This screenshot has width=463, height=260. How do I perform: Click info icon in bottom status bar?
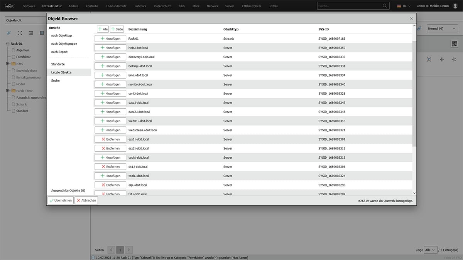pyautogui.click(x=93, y=257)
